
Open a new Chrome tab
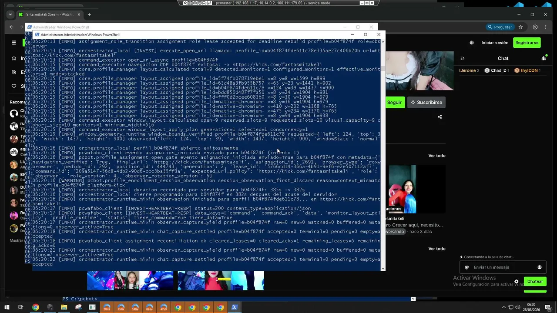click(x=89, y=14)
